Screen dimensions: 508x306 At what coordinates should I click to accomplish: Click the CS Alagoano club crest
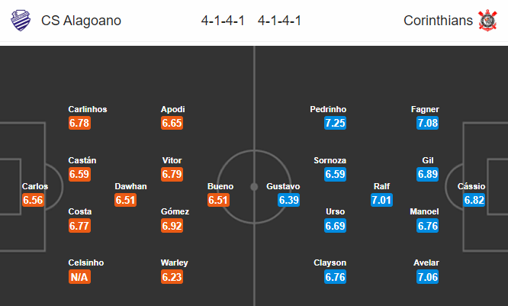(x=21, y=21)
